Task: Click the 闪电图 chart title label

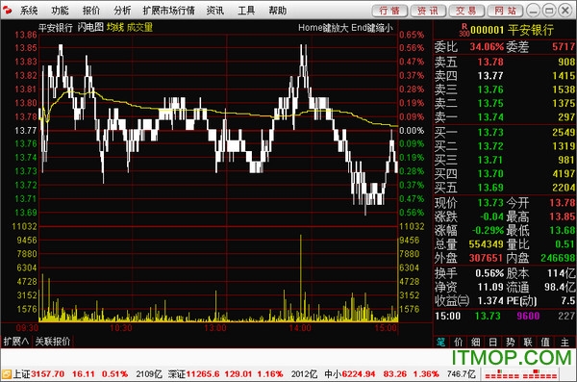Action: point(90,27)
